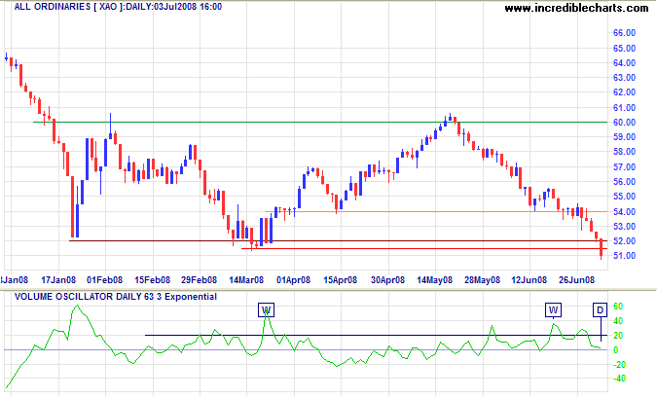The image size is (657, 399).
Task: Select the 58.00 price axis label
Action: tap(624, 152)
